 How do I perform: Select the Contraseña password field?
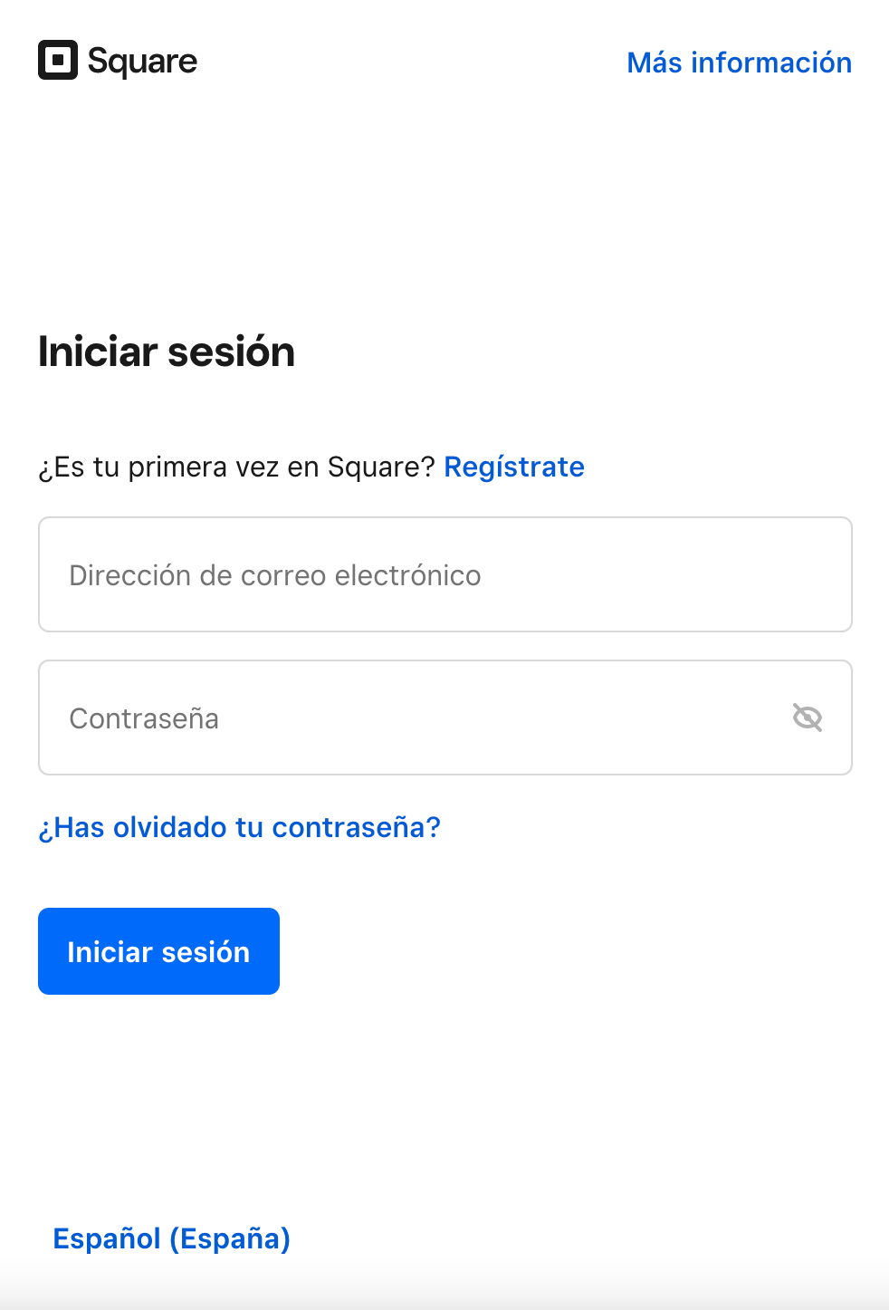[445, 718]
